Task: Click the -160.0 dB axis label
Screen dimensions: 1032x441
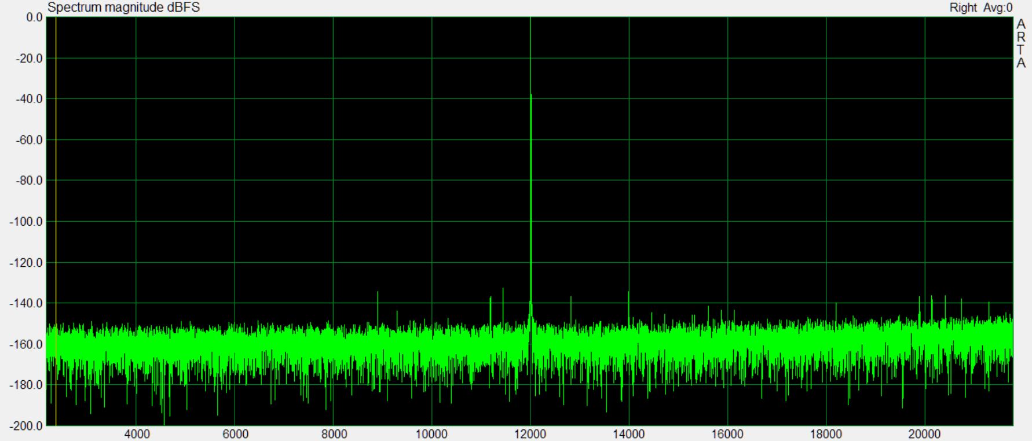Action: pyautogui.click(x=27, y=344)
